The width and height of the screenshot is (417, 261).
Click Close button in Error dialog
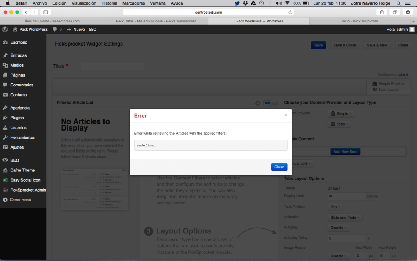pyautogui.click(x=279, y=167)
